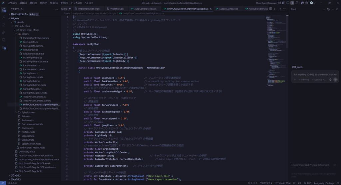The height and width of the screenshot is (185, 341).
Task: Open the Run and Debug view
Action: (x=4, y=32)
